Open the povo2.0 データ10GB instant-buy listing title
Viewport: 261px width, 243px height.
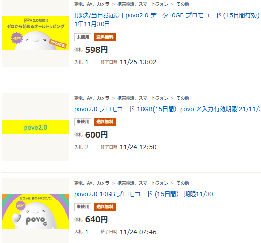pos(167,19)
